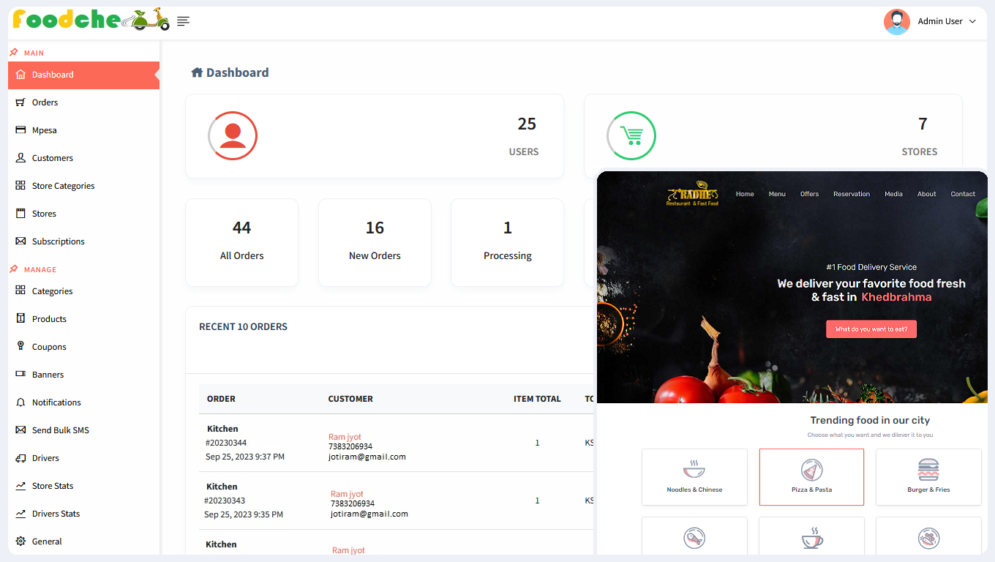Click Reservation in the Radhe site menu
Viewport: 995px width, 562px height.
tap(851, 194)
